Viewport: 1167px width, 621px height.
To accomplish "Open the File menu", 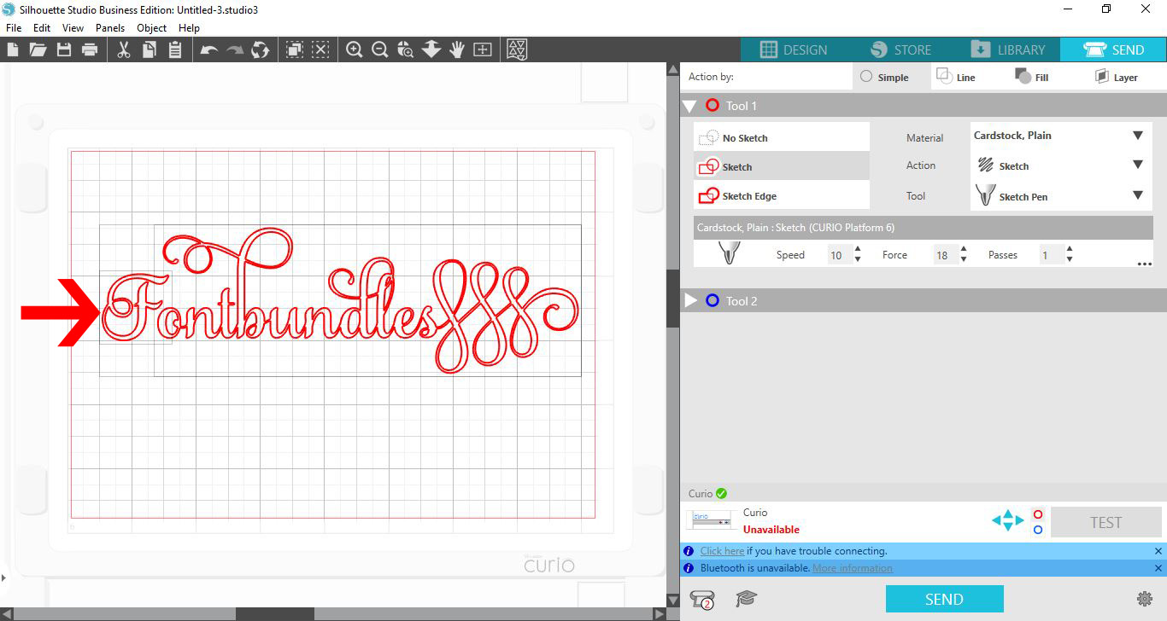I will pyautogui.click(x=13, y=28).
